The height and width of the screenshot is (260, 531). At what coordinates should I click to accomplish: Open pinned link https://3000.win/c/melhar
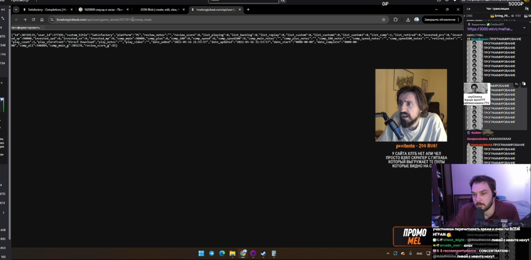(490, 29)
